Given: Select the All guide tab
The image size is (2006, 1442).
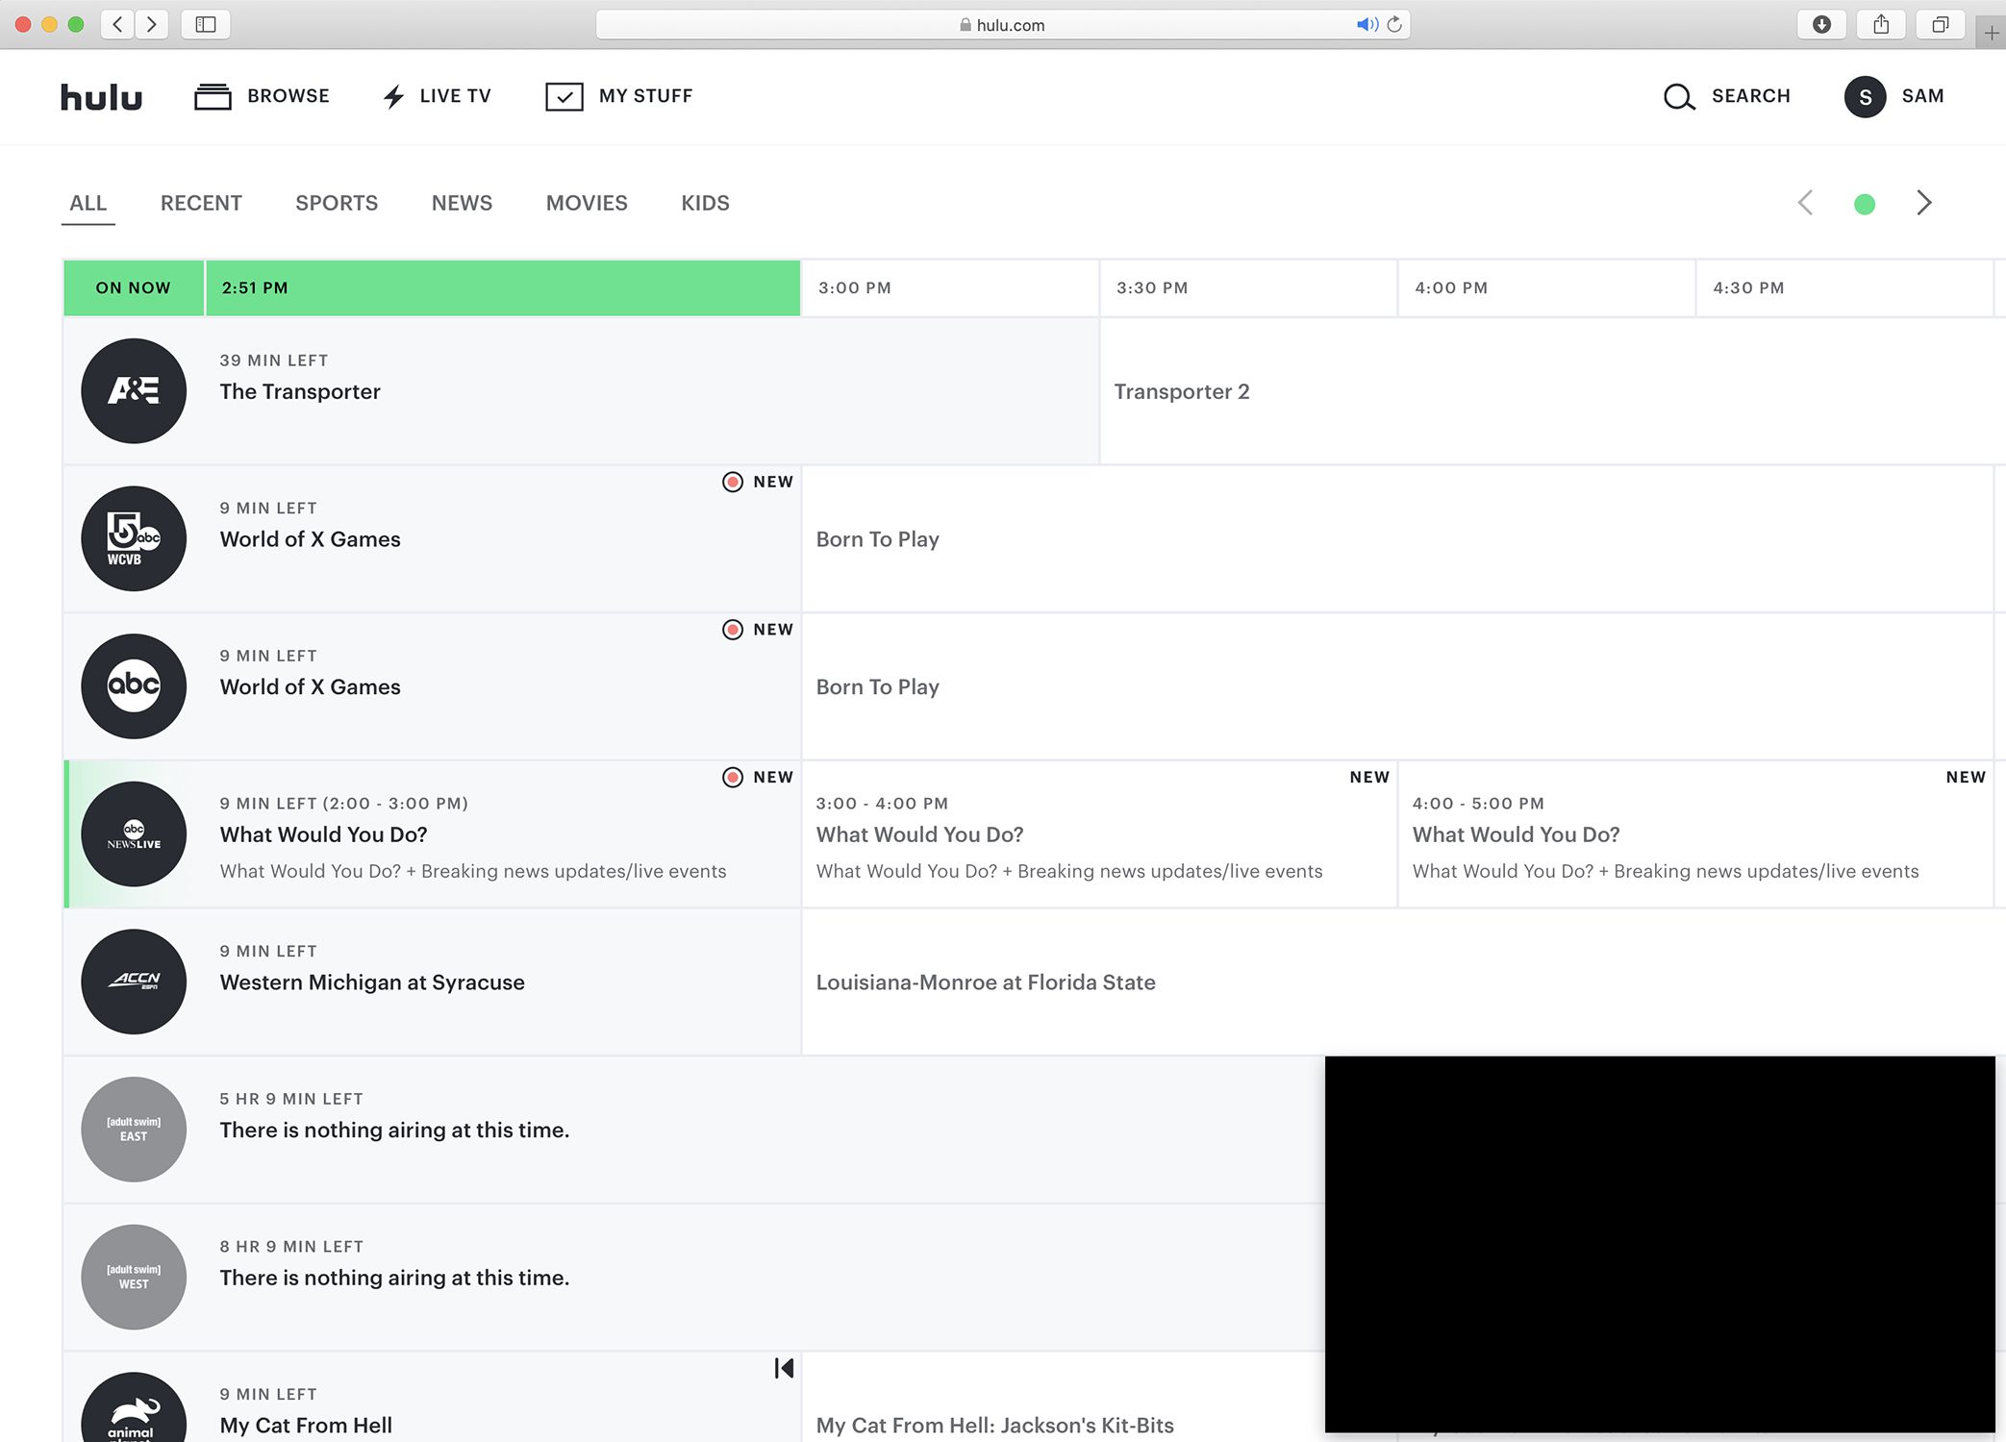Looking at the screenshot, I should (88, 203).
